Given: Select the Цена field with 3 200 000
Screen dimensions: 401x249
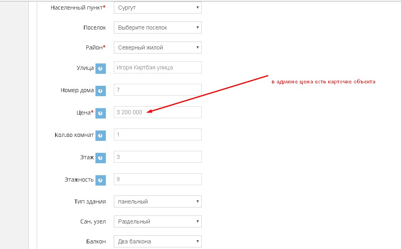Looking at the screenshot, I should point(157,112).
